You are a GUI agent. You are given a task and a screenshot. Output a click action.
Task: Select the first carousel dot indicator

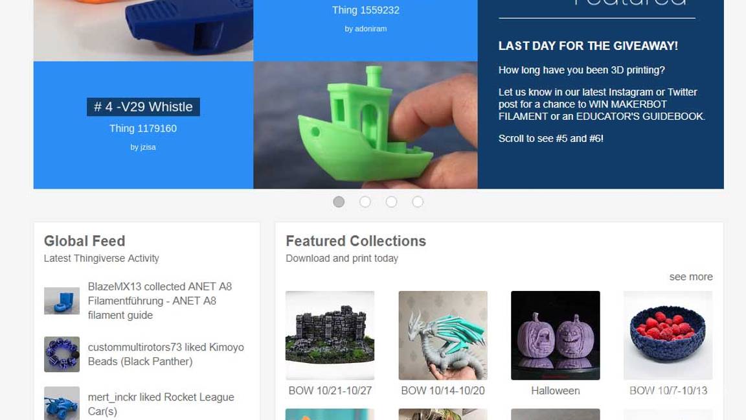coord(339,202)
